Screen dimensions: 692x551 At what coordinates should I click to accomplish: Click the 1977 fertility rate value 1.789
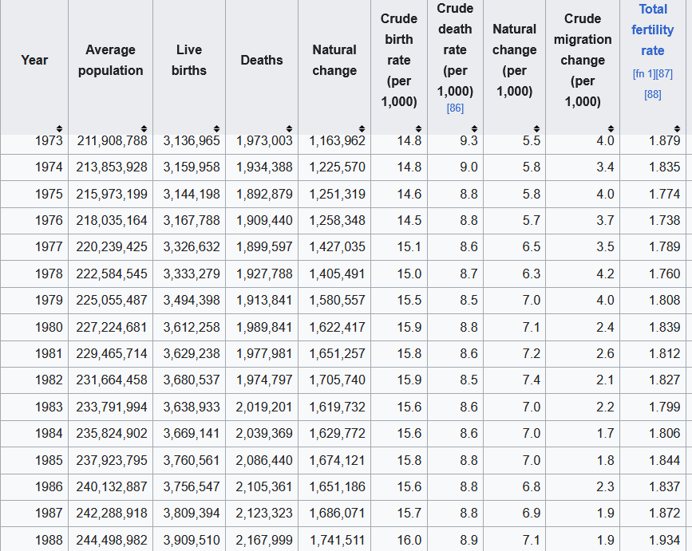pyautogui.click(x=664, y=247)
